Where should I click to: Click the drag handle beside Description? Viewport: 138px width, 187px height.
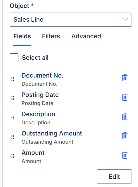13,117
